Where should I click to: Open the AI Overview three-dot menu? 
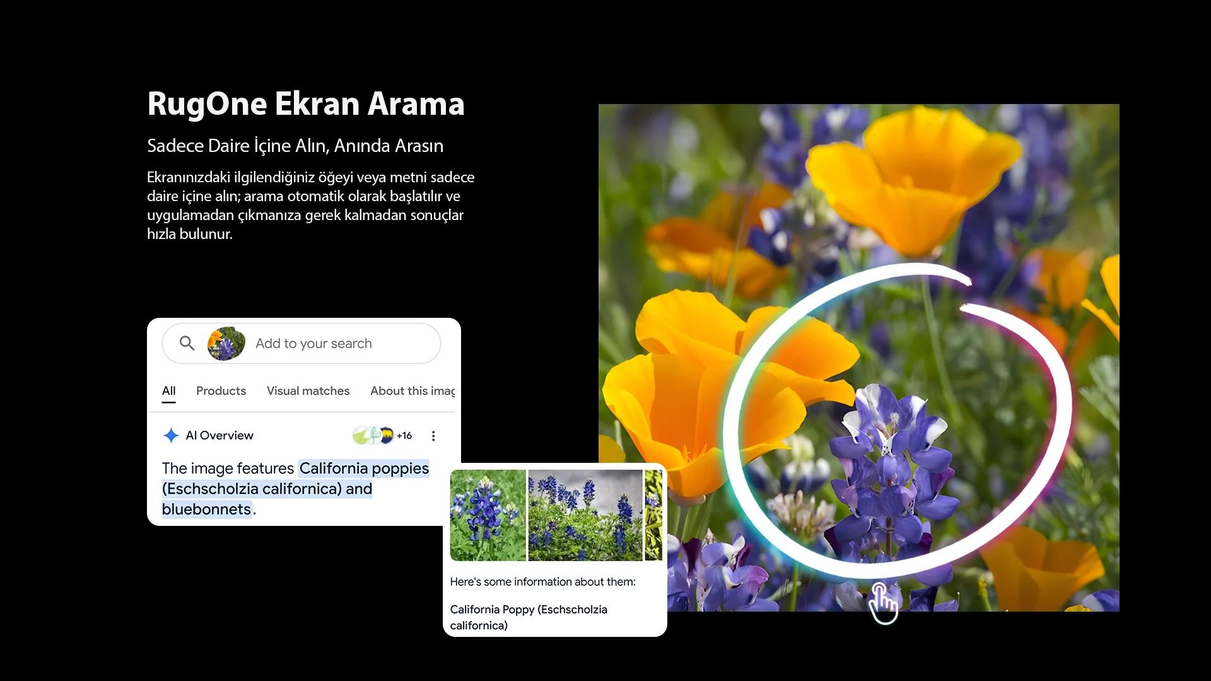click(433, 436)
